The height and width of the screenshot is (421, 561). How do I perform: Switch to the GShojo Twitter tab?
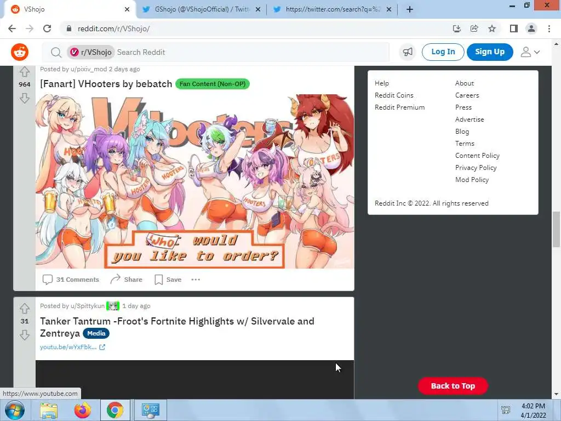click(x=202, y=9)
